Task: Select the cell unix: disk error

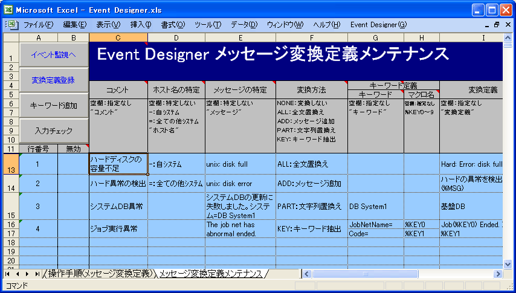Action: pos(240,184)
